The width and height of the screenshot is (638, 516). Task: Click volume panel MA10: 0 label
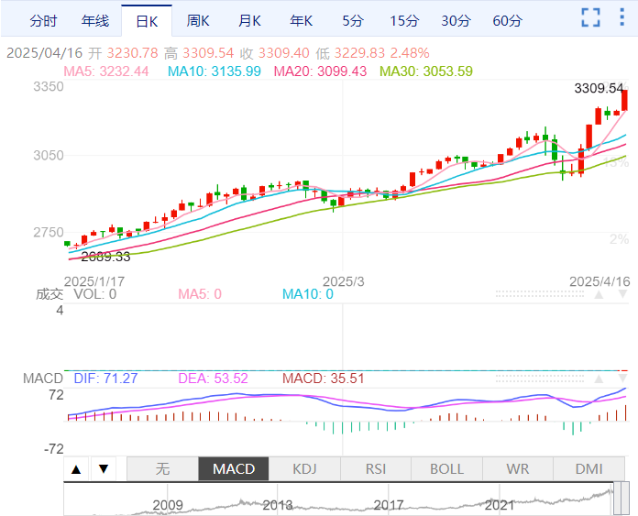(x=308, y=294)
